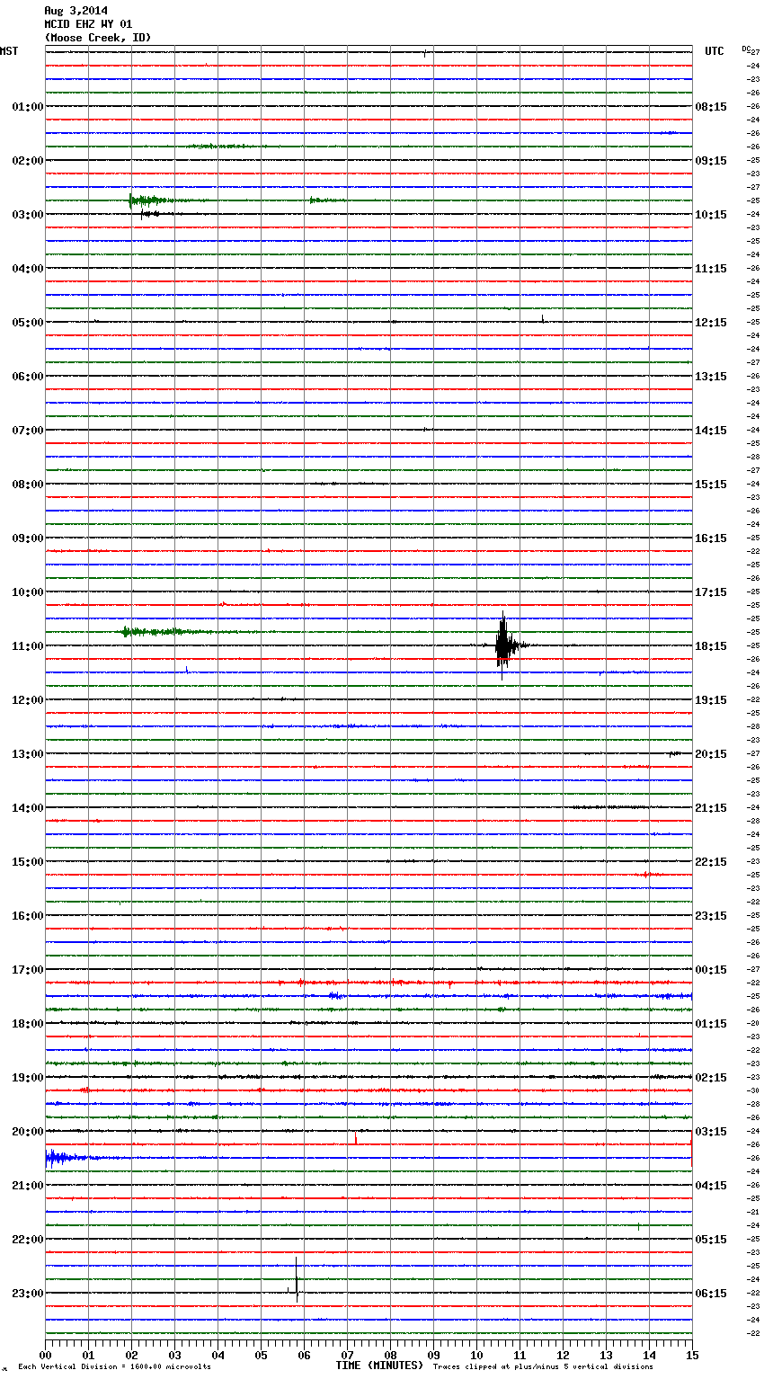Click the 12:15 UTC time label
This screenshot has width=764, height=1379.
point(711,323)
